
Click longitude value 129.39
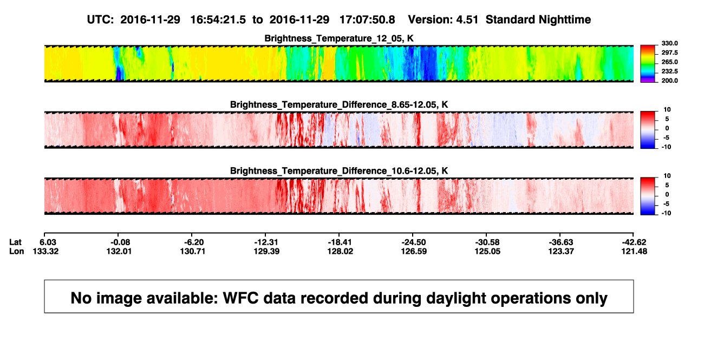pyautogui.click(x=265, y=251)
